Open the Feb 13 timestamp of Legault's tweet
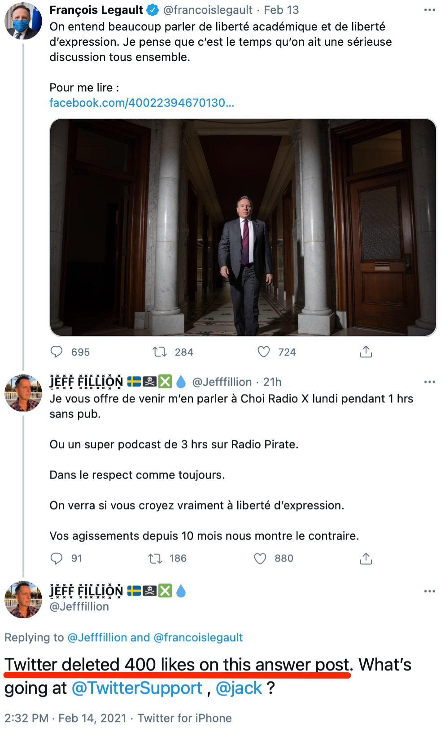This screenshot has width=445, height=731. 281,10
